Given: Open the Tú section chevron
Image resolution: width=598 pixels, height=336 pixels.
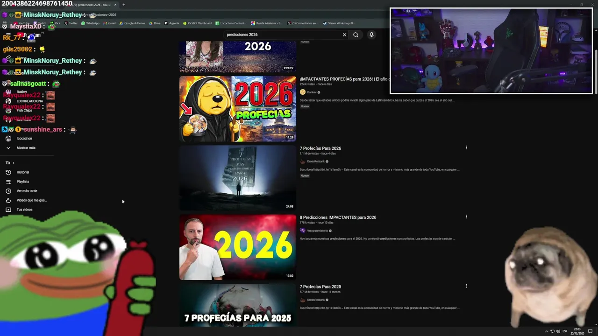Looking at the screenshot, I should point(14,163).
